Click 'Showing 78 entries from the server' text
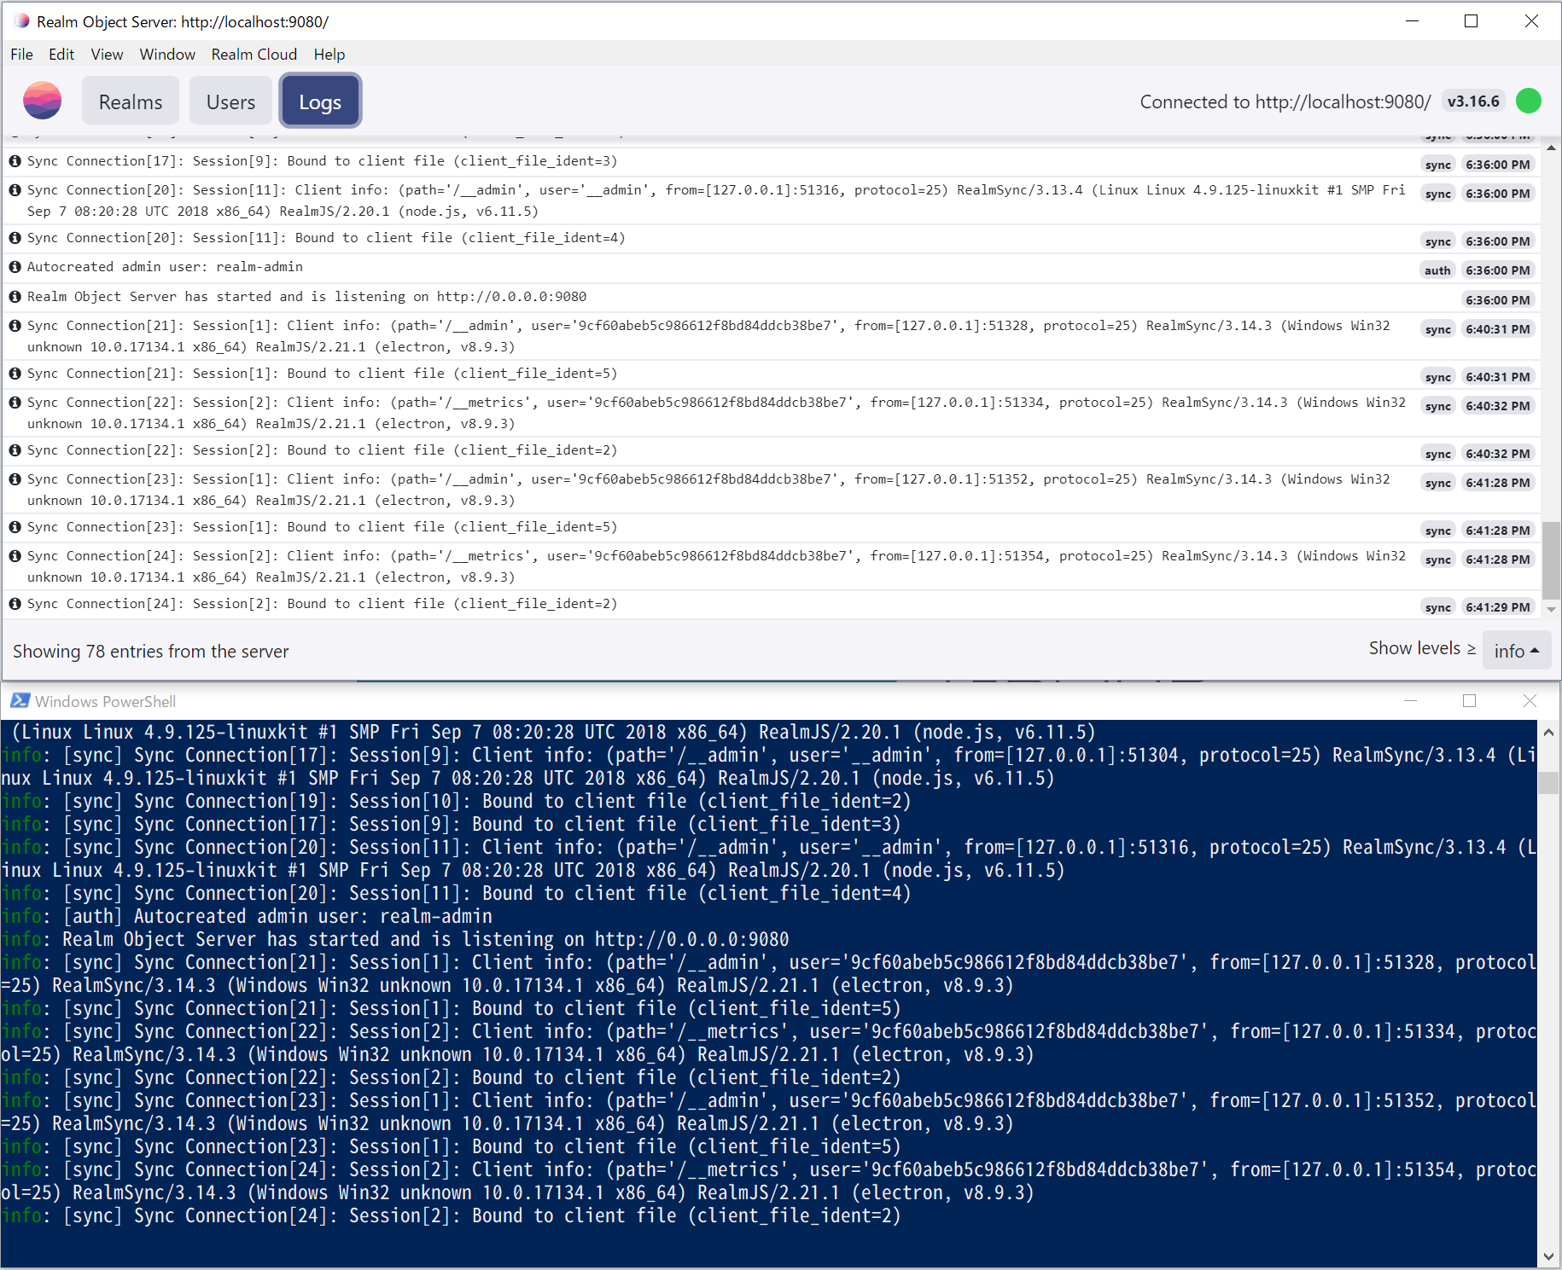Screen dimensions: 1562x1270 [x=150, y=652]
